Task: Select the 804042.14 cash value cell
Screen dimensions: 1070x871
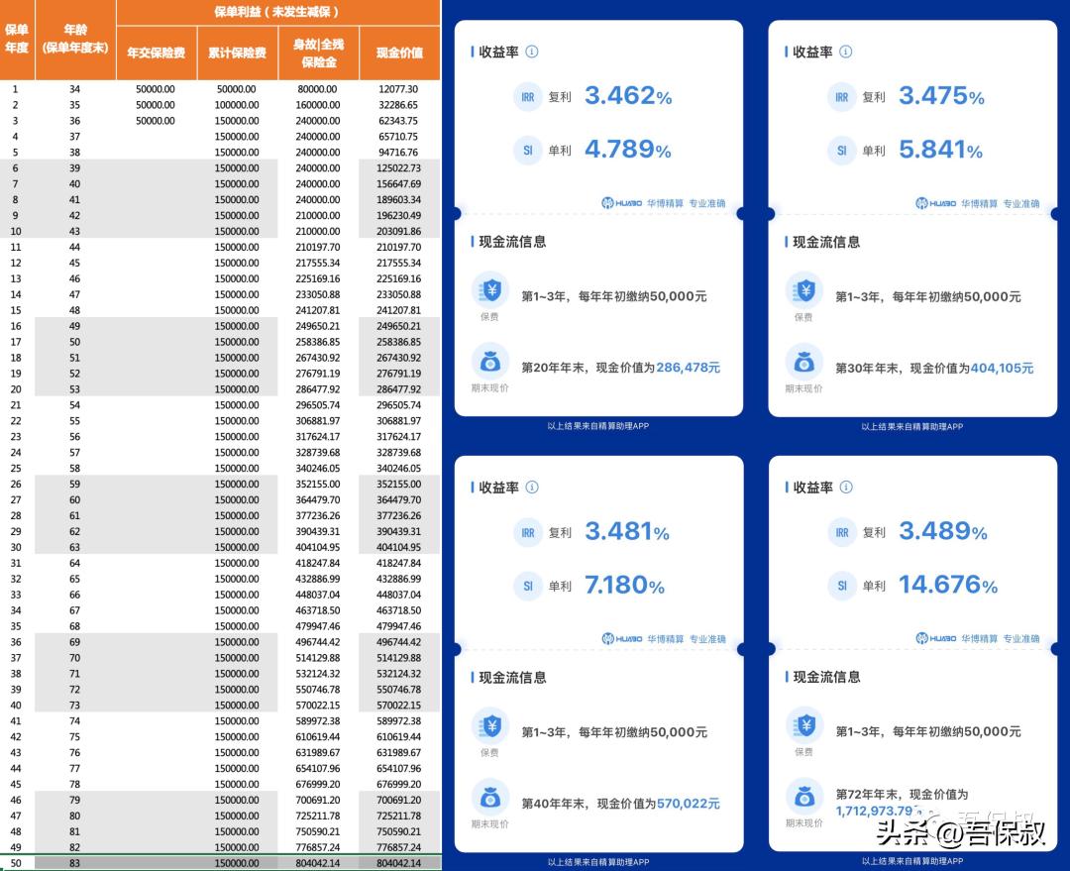Action: click(x=399, y=863)
